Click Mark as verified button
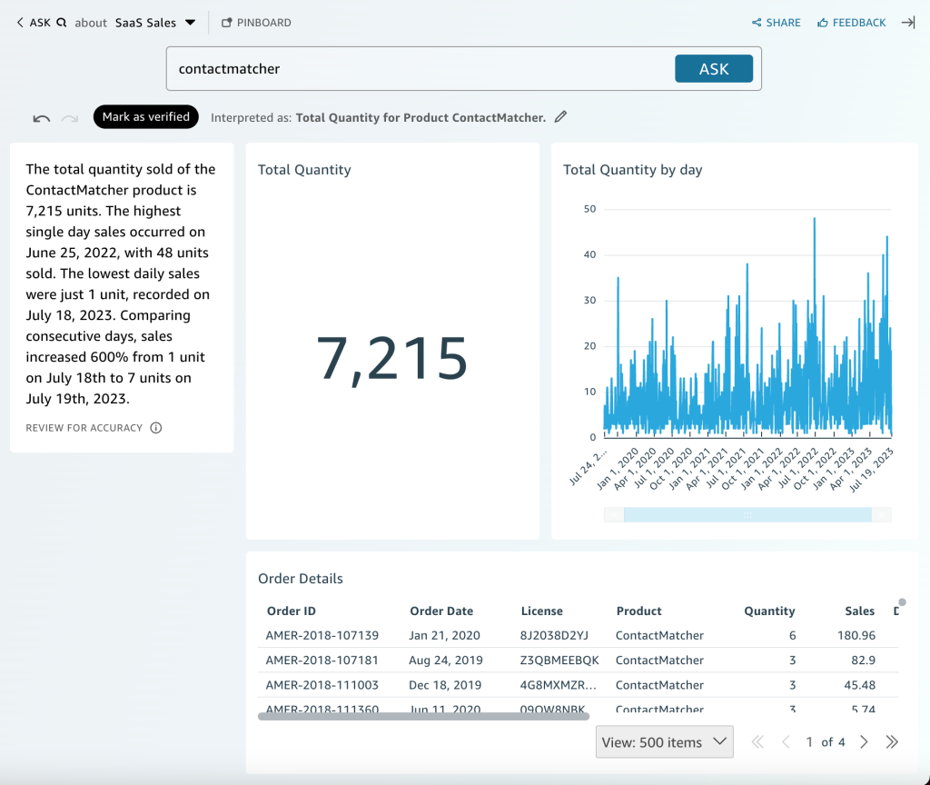Screen dimensions: 930x785 (145, 117)
